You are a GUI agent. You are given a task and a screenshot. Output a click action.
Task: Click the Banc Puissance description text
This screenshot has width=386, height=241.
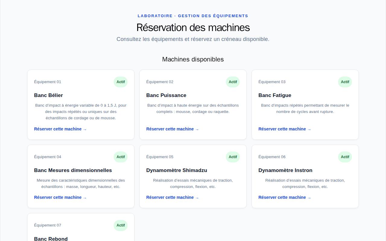tap(193, 108)
